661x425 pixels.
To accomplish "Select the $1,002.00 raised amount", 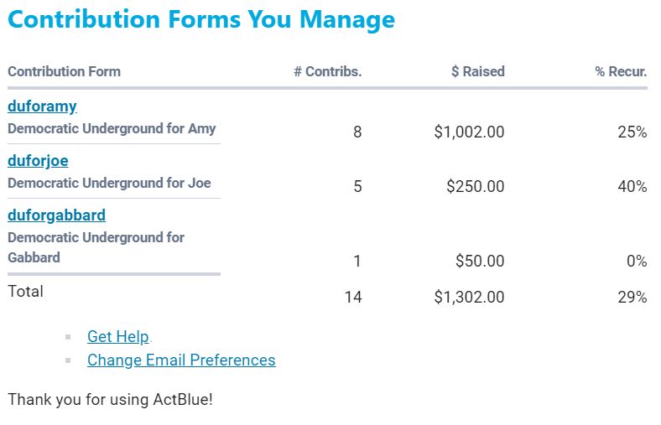I will (469, 132).
